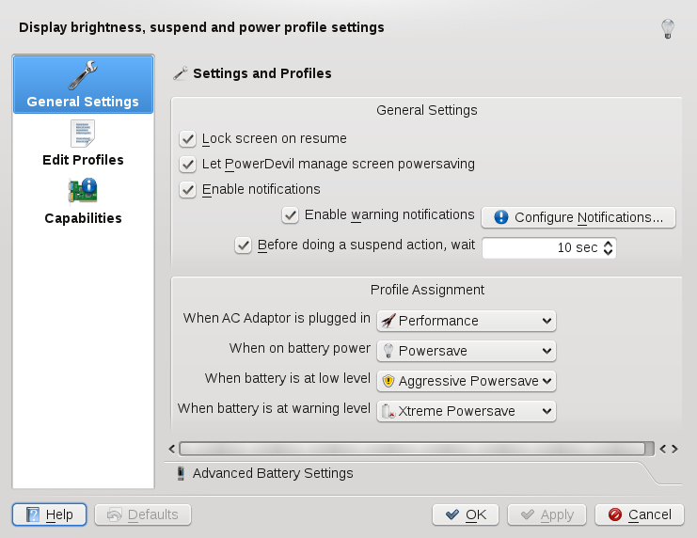The image size is (697, 538).
Task: Open the battery warning level profile dropdown
Action: click(x=467, y=411)
